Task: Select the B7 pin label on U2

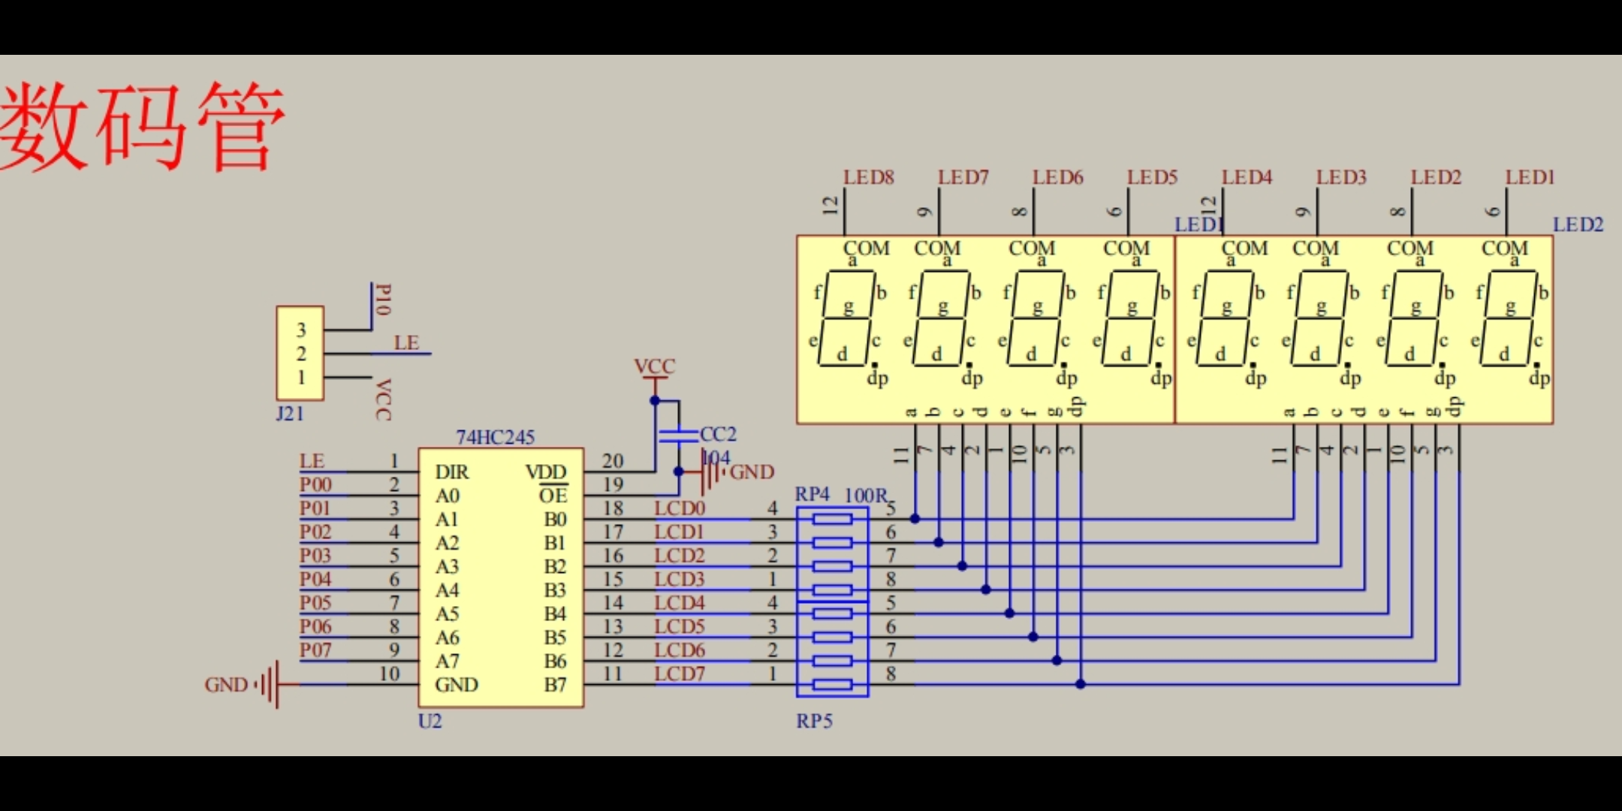Action: coord(556,685)
